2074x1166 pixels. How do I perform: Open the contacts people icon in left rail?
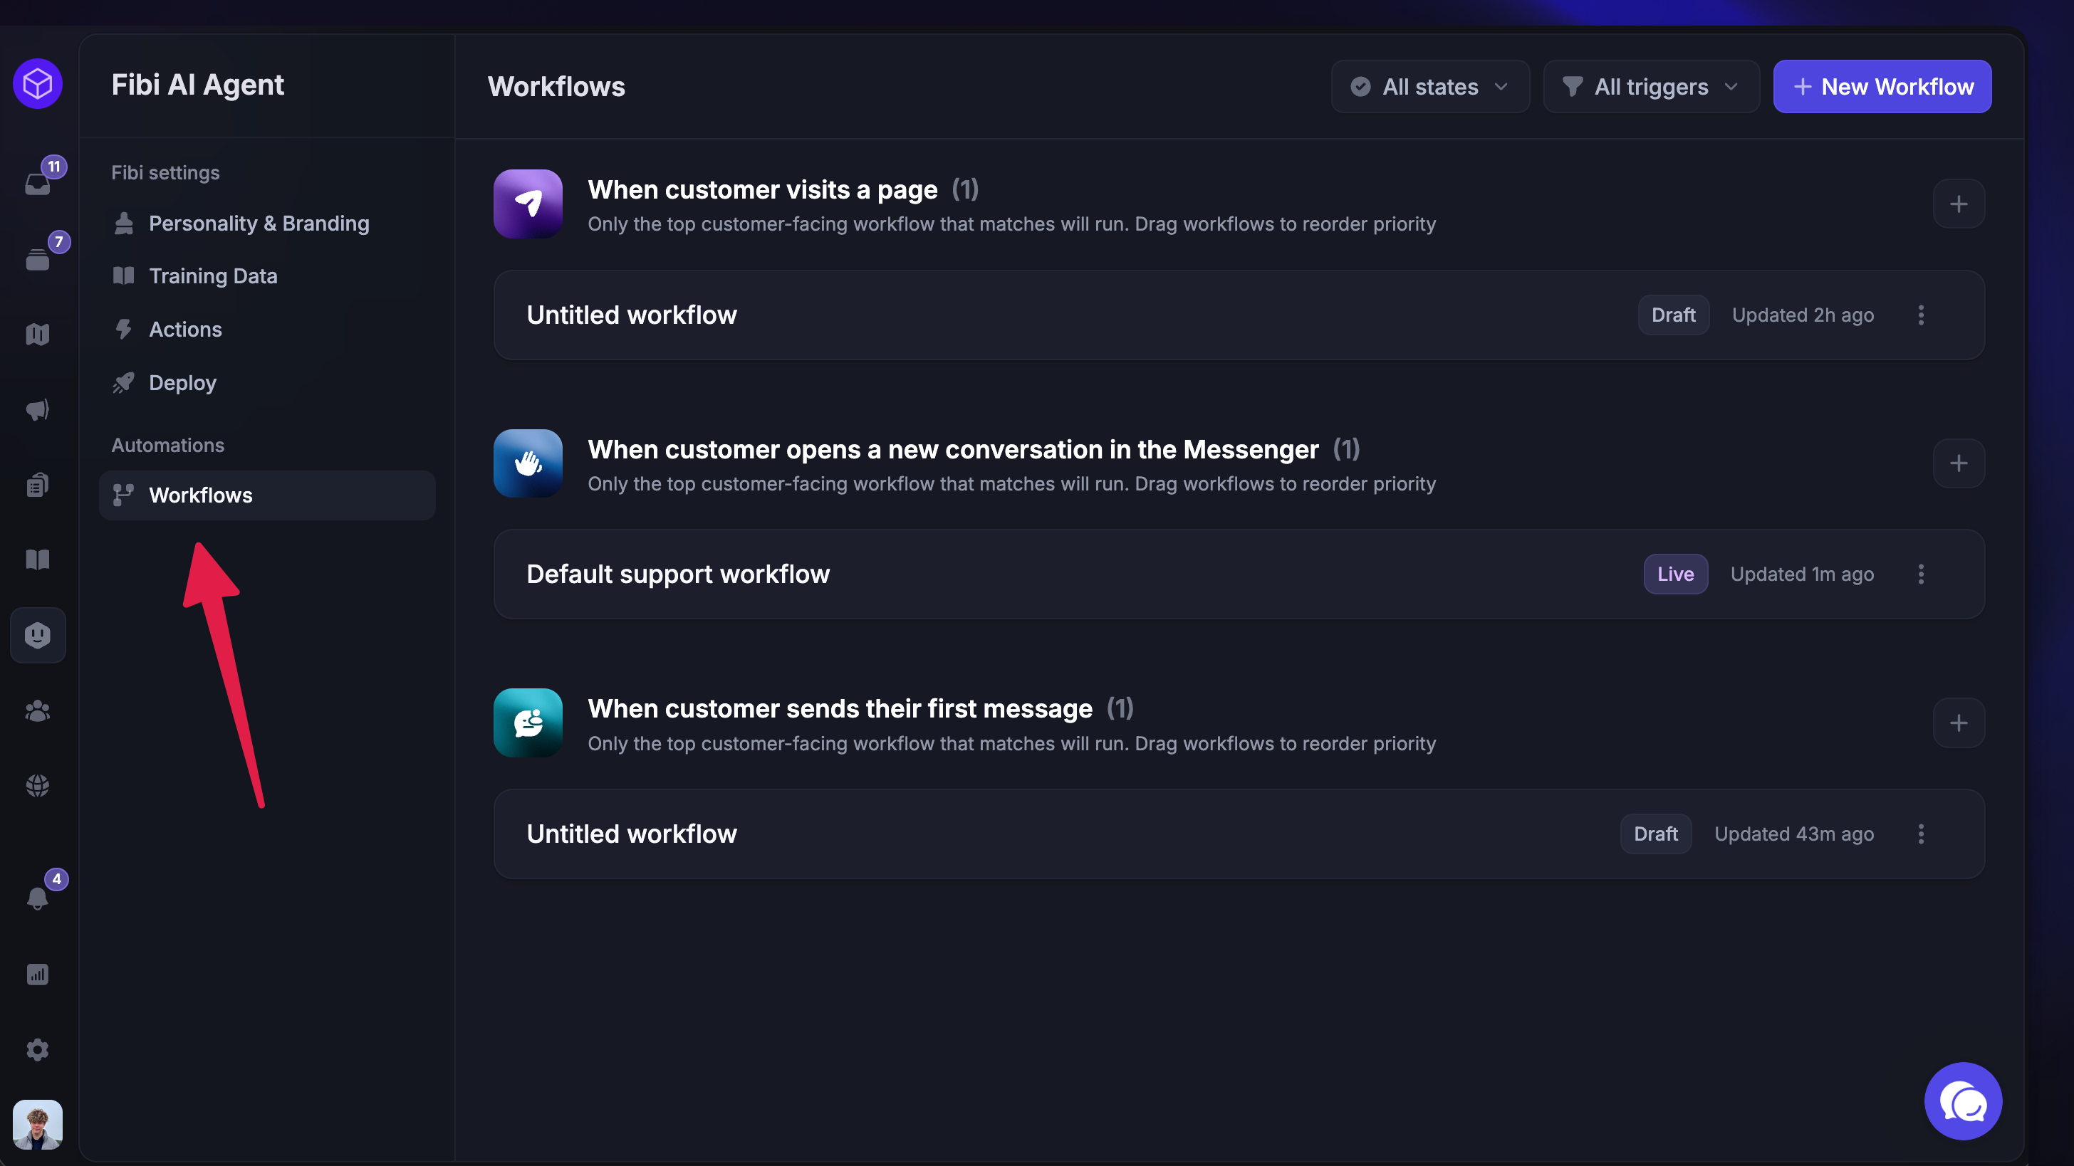(x=38, y=710)
